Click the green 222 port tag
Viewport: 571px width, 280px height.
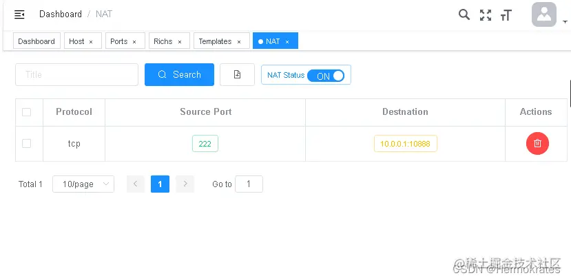(x=205, y=144)
